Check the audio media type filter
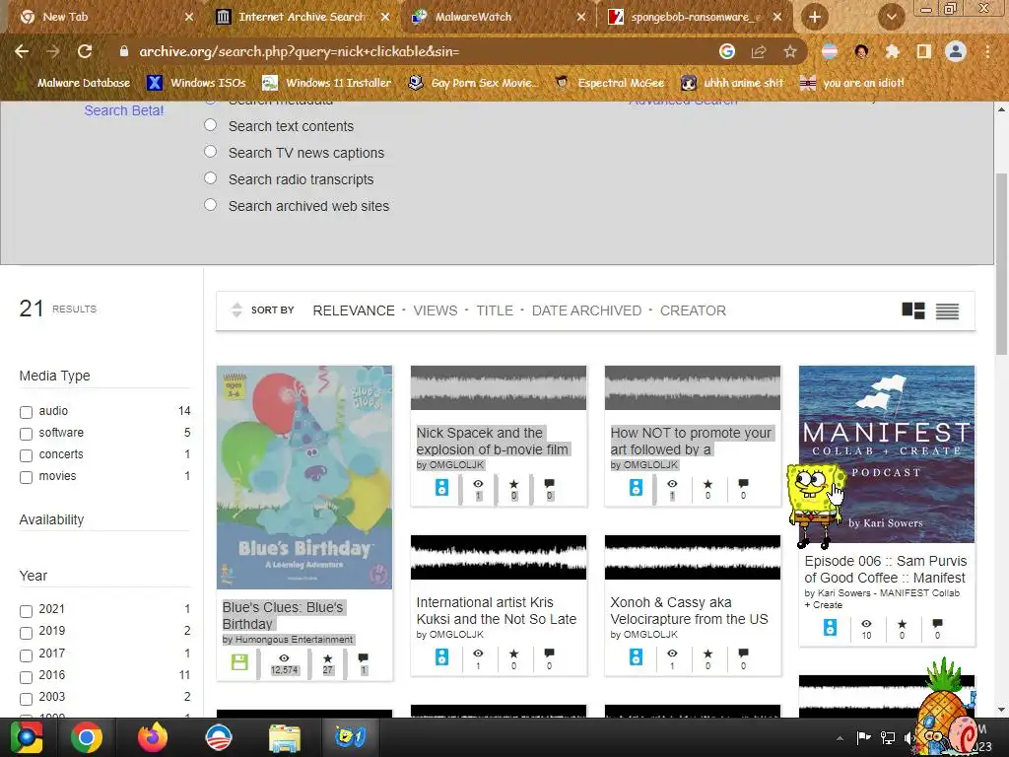 (26, 412)
